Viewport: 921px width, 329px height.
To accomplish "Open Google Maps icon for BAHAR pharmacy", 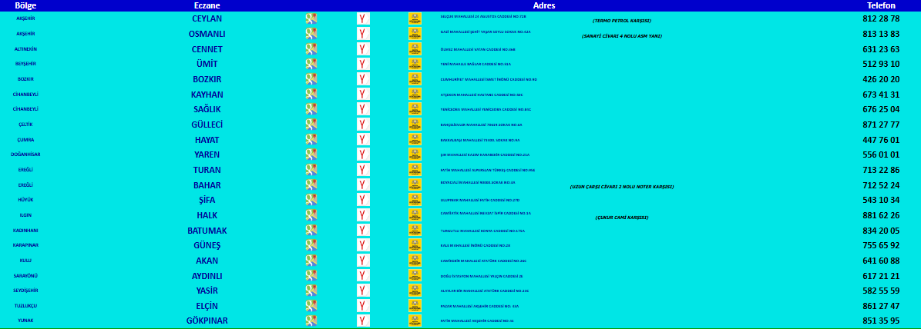I will (311, 185).
